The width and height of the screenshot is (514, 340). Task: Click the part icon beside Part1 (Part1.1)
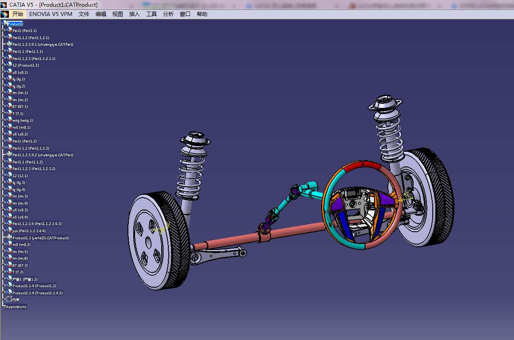pyautogui.click(x=9, y=30)
